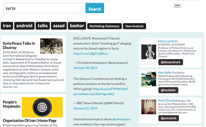
Task: Select the bashar keyword tag
Action: [77, 26]
